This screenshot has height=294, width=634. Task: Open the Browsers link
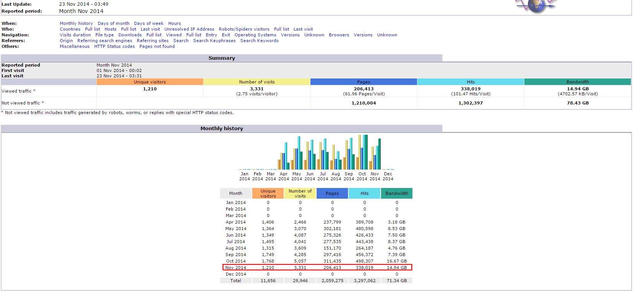tap(339, 35)
